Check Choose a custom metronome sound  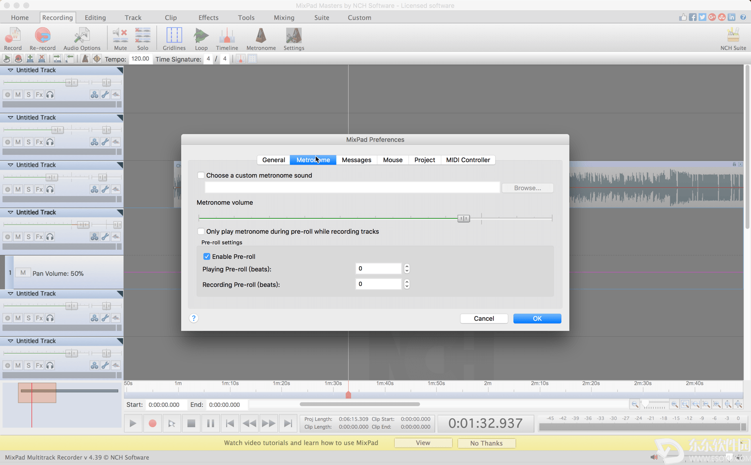(201, 175)
